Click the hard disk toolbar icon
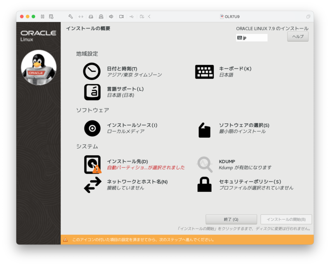This screenshot has height=266, width=330. click(91, 16)
